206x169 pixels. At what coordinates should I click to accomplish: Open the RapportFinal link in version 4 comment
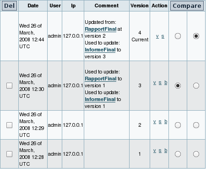(x=101, y=29)
